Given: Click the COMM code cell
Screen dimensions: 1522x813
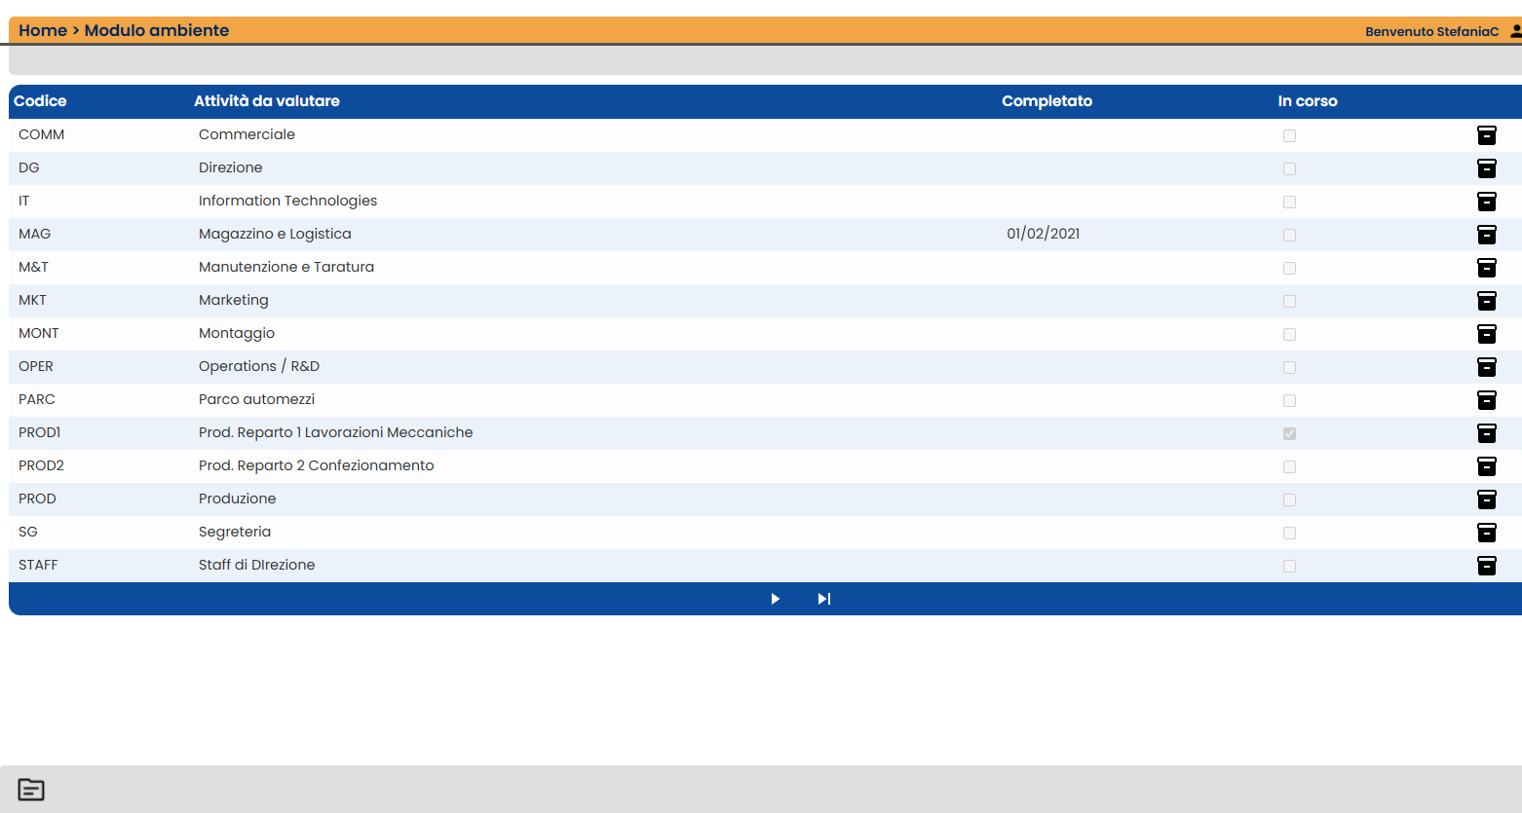Looking at the screenshot, I should pos(41,134).
